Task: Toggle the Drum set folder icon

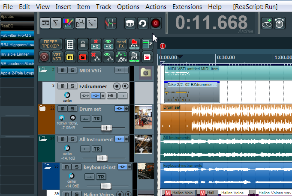Action: [42, 108]
